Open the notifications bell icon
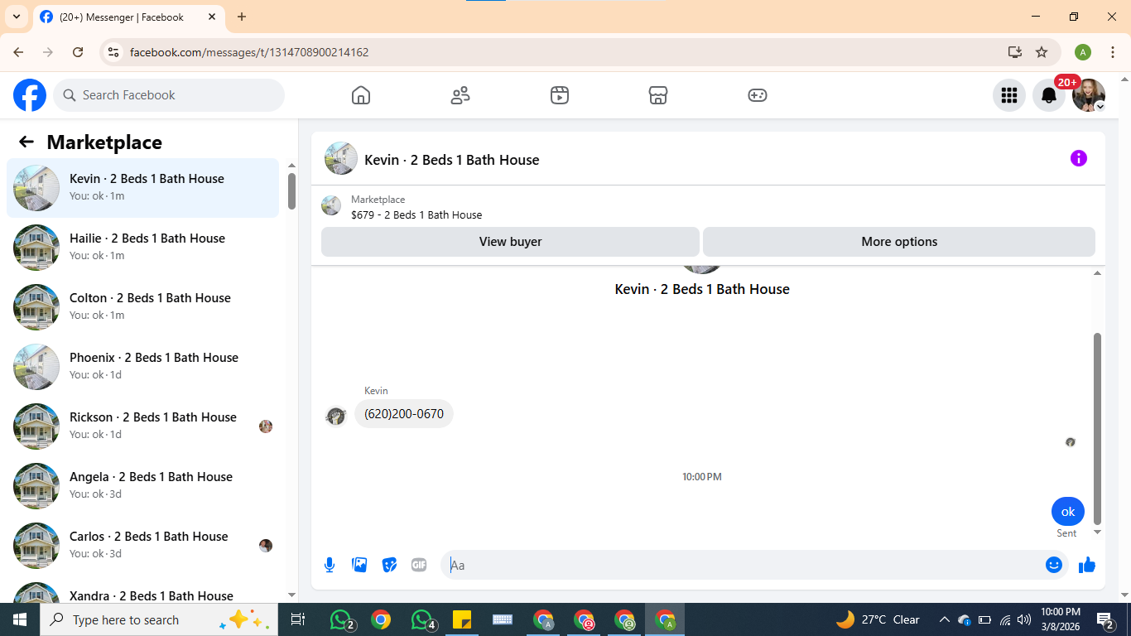 click(1049, 95)
